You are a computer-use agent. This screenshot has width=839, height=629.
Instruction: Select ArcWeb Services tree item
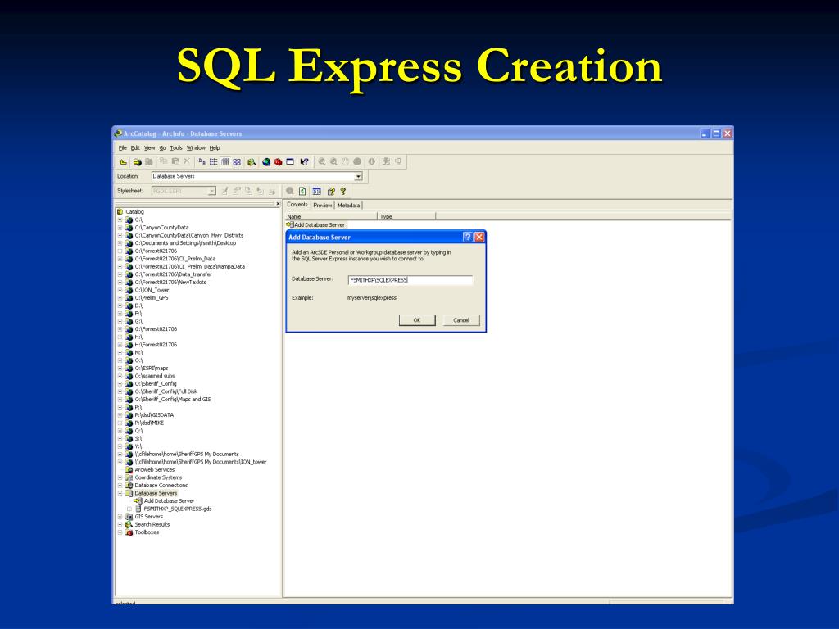(154, 469)
